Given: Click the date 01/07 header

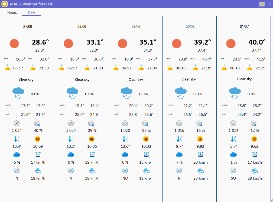Looking at the screenshot, I should [244, 26].
